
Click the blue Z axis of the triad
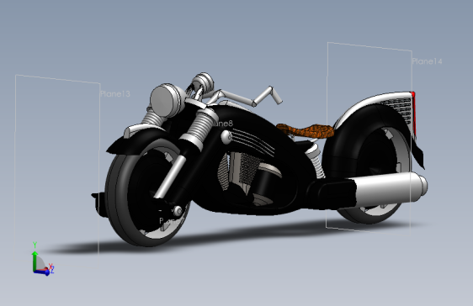[42, 272]
